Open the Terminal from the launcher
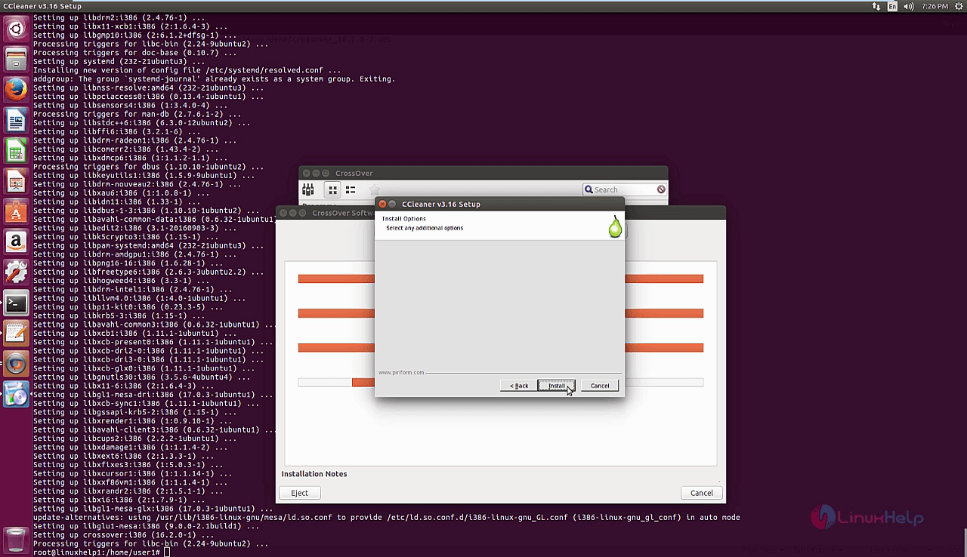The width and height of the screenshot is (967, 557). point(16,303)
